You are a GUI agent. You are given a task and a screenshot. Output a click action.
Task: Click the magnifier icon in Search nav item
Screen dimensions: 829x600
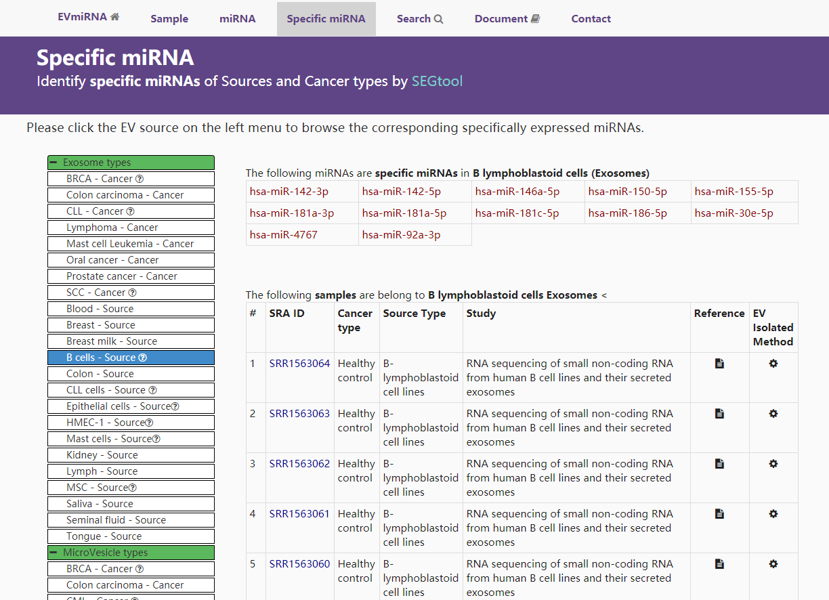coord(438,19)
